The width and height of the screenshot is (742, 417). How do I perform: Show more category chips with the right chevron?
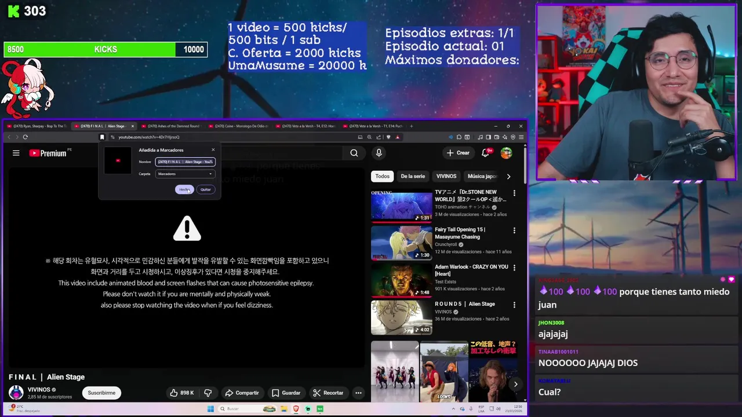click(508, 176)
